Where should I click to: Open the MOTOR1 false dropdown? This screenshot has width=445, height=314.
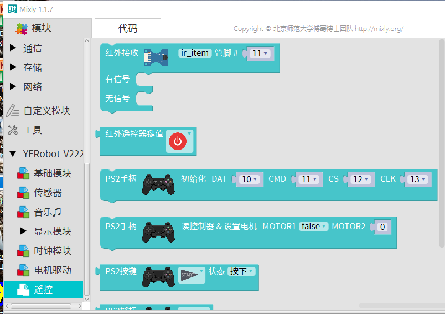click(313, 227)
